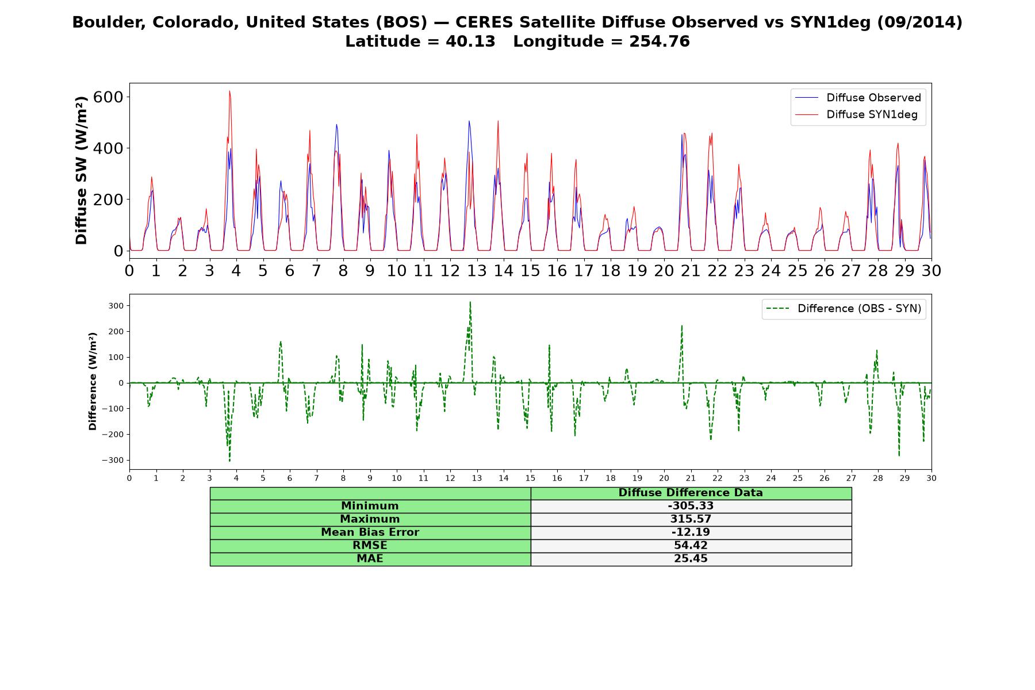Click the 600 tick on upper y-axis
The width and height of the screenshot is (1035, 690).
point(109,97)
